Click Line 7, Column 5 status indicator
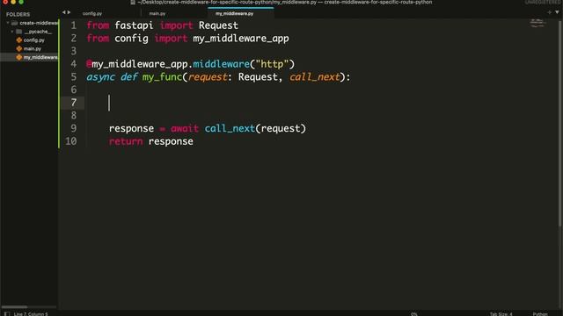The image size is (563, 316). (x=31, y=314)
